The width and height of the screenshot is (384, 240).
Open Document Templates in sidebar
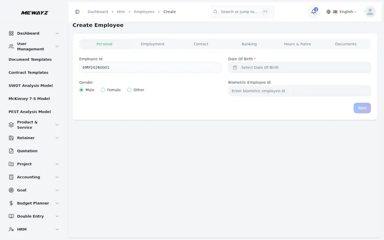point(30,60)
